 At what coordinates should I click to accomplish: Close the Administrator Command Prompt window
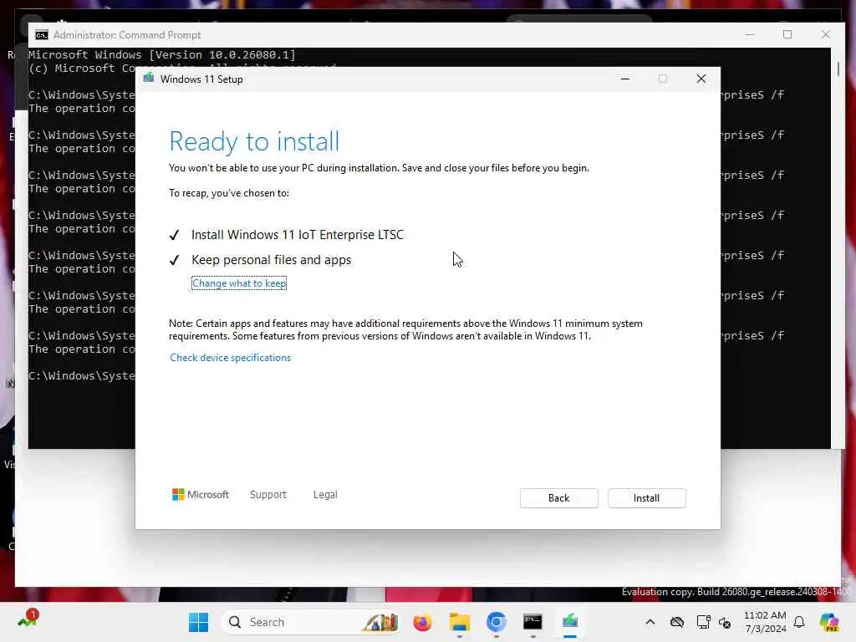coord(825,34)
